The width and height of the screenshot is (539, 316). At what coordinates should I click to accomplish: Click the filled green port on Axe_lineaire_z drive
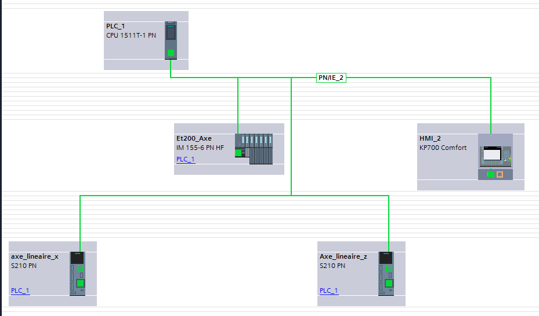[389, 283]
